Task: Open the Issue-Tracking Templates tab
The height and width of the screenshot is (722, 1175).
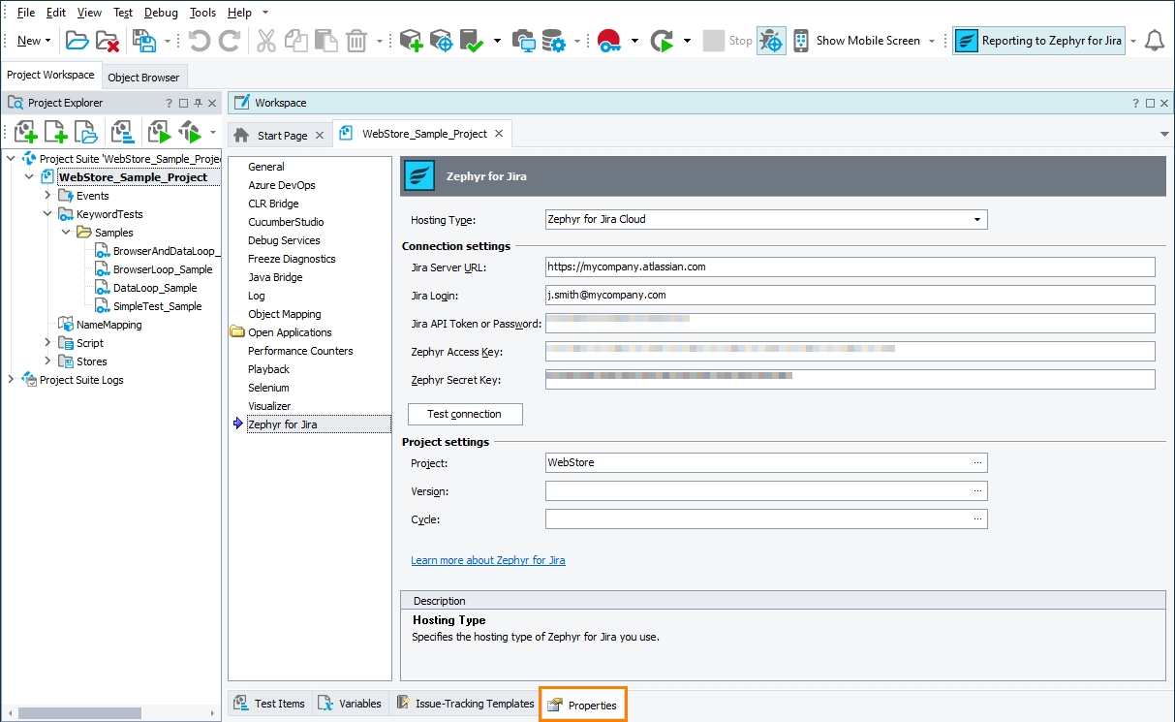Action: click(464, 704)
